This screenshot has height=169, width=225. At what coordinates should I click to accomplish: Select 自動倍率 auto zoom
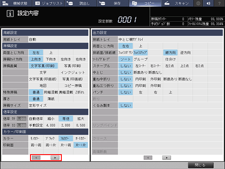[x=36, y=118]
